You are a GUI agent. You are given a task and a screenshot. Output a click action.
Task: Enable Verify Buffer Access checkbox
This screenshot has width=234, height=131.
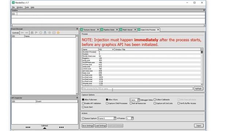tap(178, 103)
